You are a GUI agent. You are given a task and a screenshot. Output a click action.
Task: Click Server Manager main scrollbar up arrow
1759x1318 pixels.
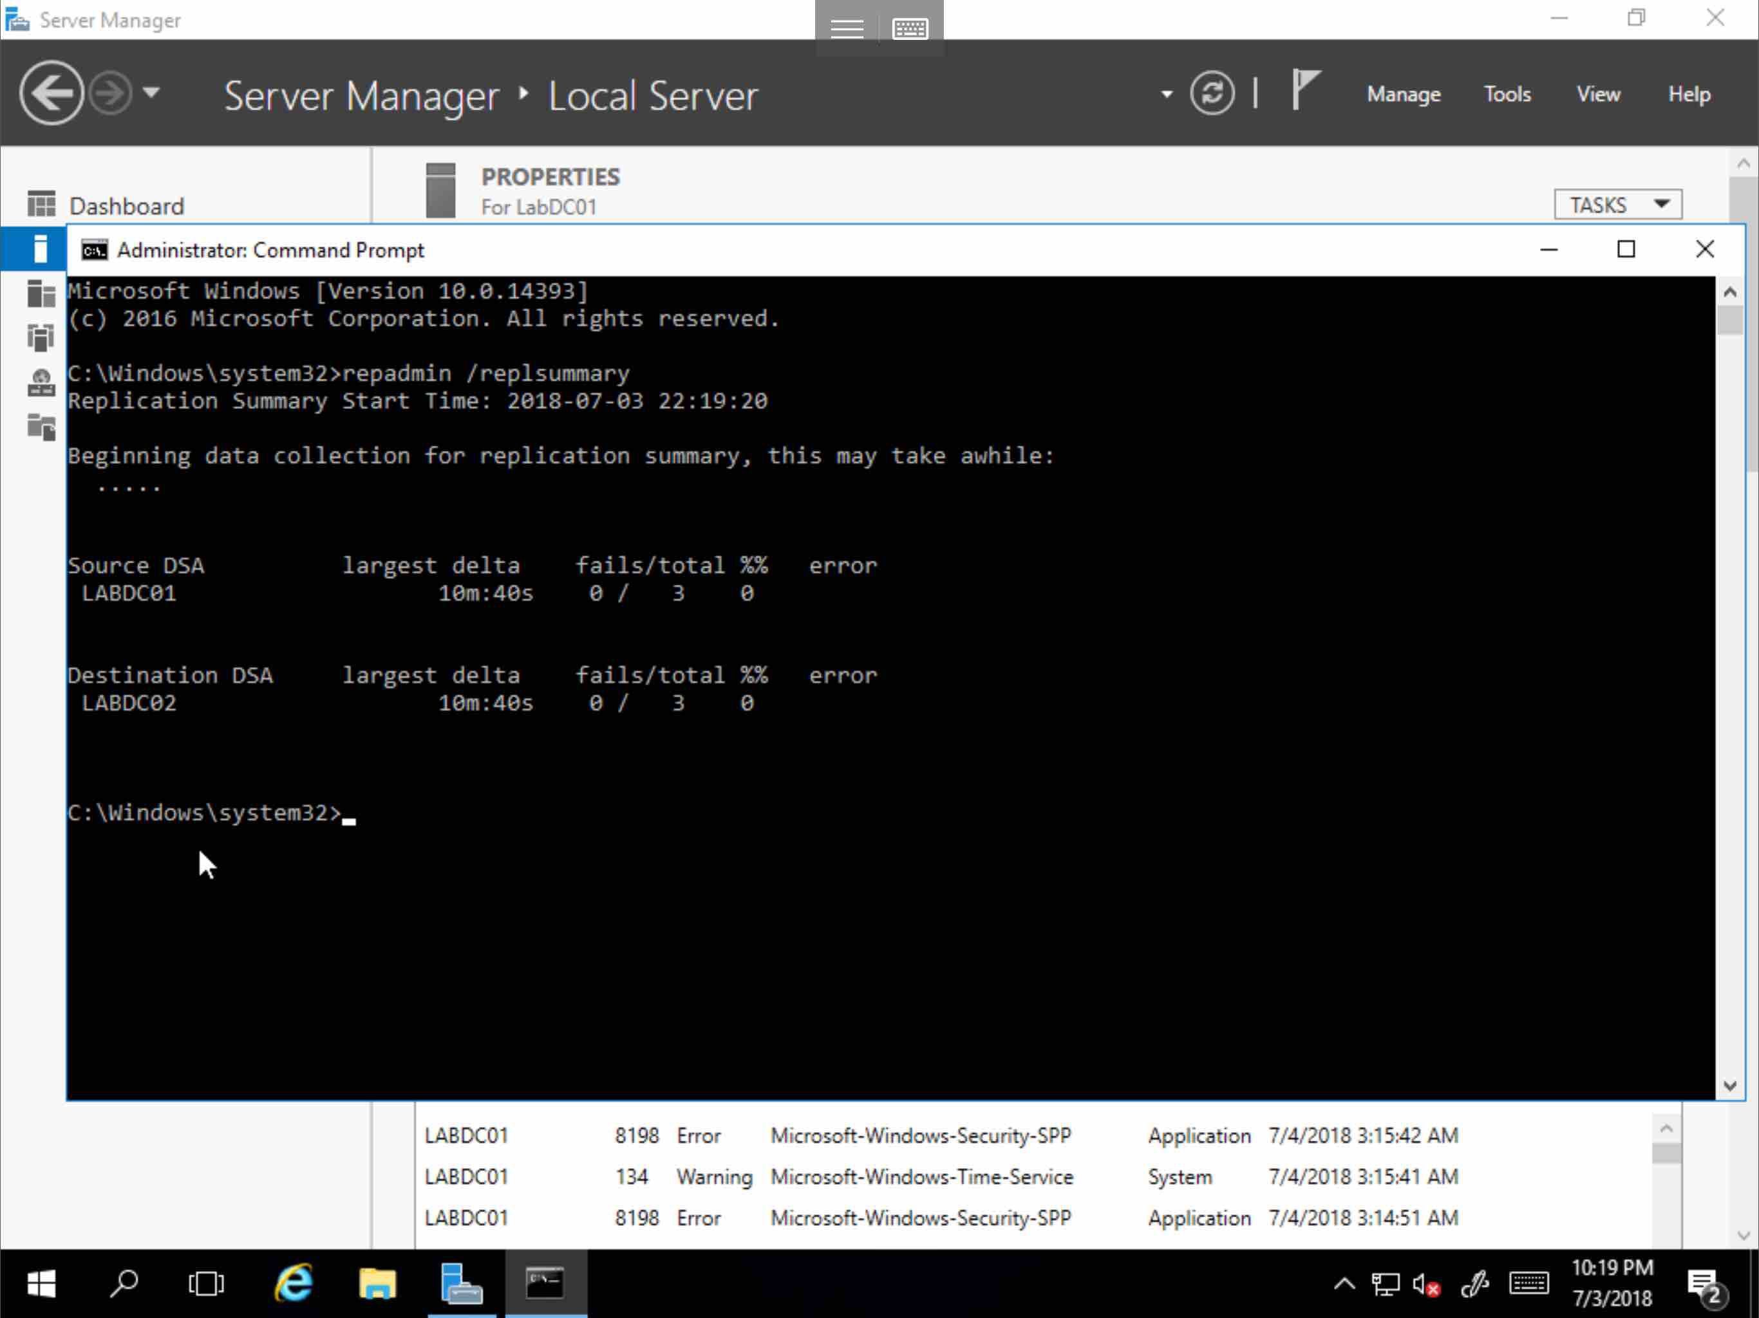pyautogui.click(x=1744, y=163)
